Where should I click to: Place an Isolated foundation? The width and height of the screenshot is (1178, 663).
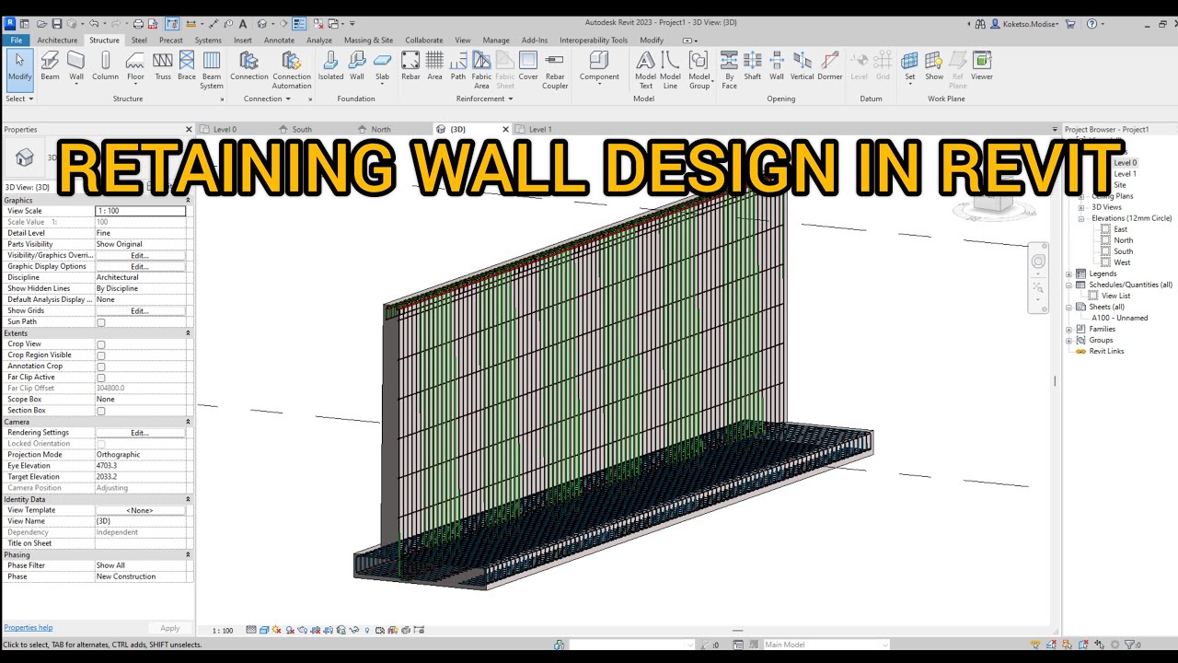coord(330,66)
